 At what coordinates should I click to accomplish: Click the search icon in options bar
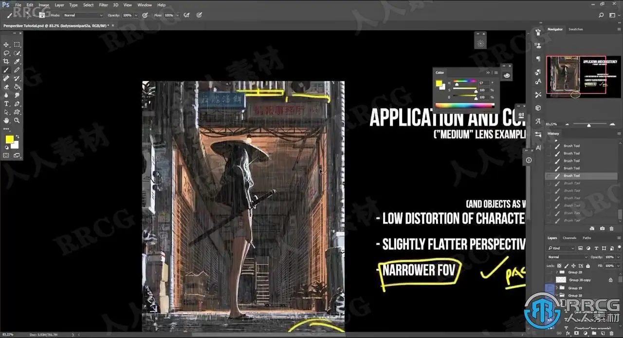point(602,15)
